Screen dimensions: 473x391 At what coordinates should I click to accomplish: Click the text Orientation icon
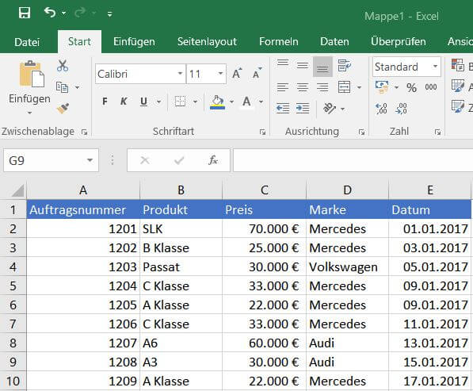(330, 109)
